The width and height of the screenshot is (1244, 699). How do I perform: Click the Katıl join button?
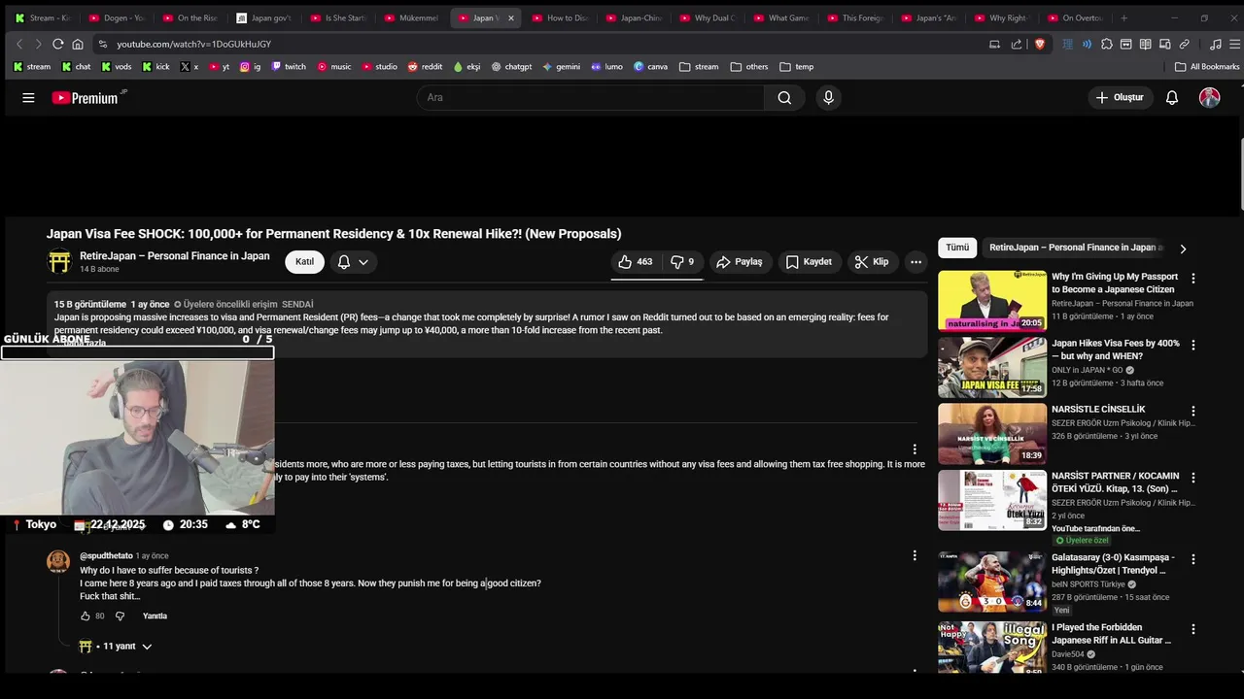click(x=304, y=262)
